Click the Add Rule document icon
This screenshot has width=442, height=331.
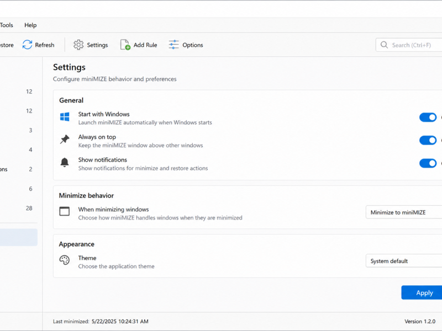(125, 45)
